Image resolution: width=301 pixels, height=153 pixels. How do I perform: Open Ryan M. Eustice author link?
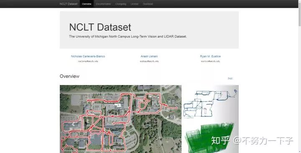point(210,56)
